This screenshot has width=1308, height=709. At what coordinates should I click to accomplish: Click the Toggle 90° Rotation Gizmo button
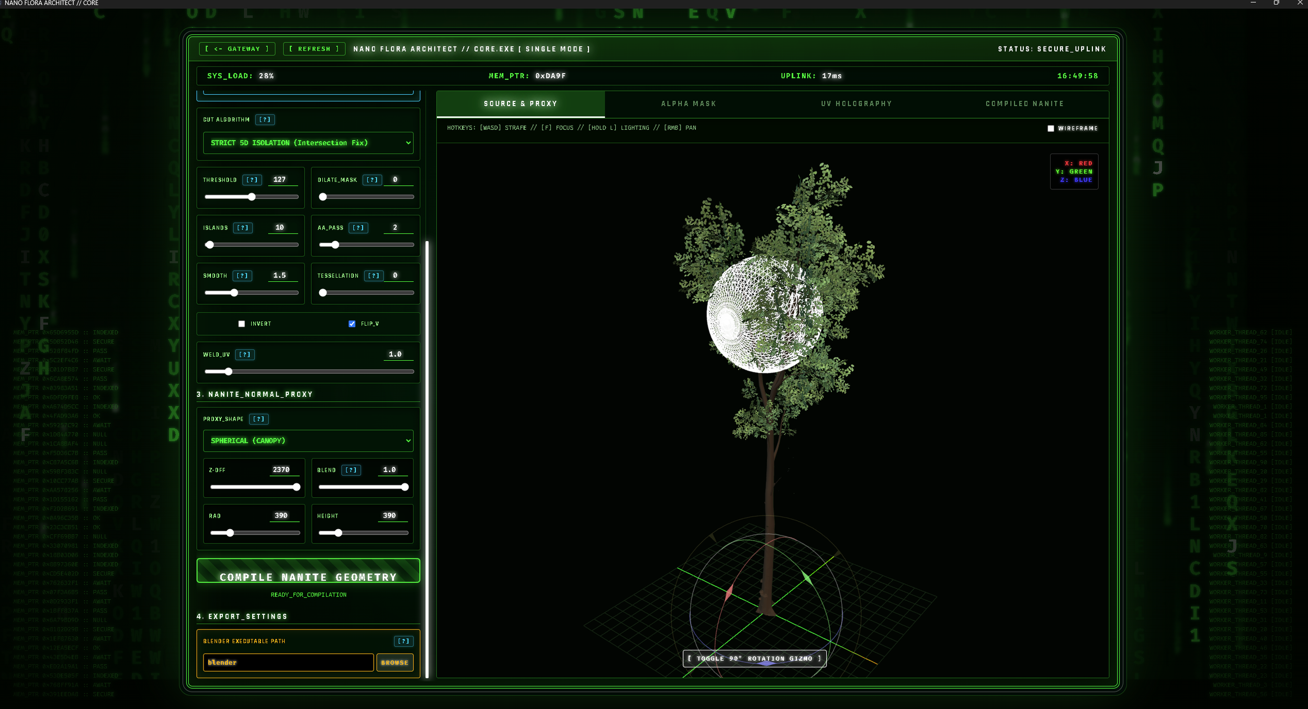754,658
